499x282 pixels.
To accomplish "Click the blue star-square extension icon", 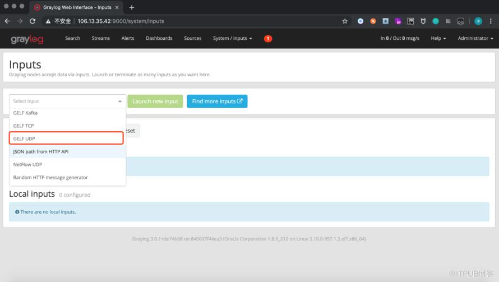I will tap(385, 21).
